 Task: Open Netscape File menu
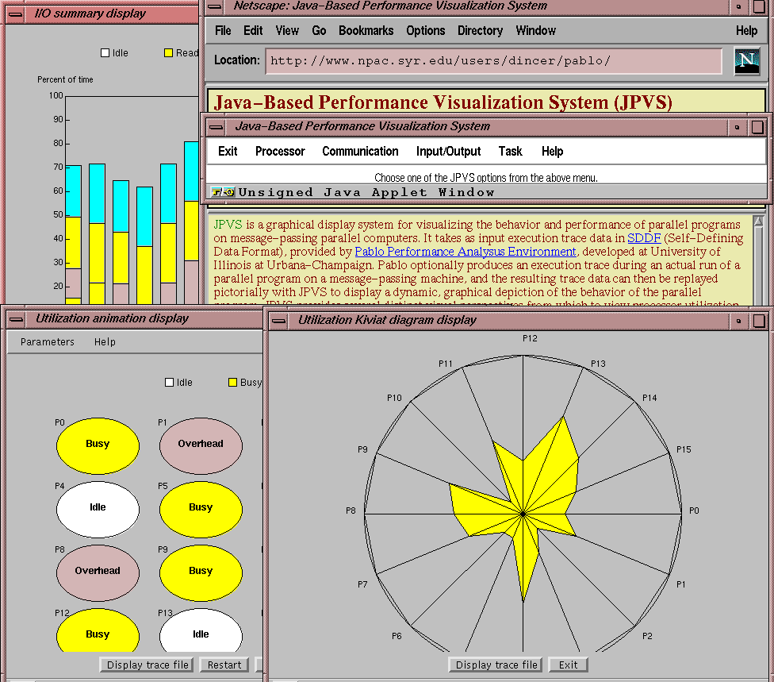223,31
